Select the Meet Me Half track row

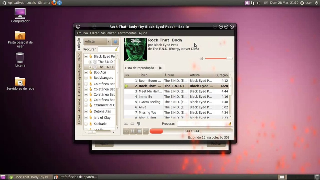[x=177, y=91]
